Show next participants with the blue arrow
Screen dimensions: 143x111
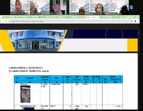(x=131, y=7)
